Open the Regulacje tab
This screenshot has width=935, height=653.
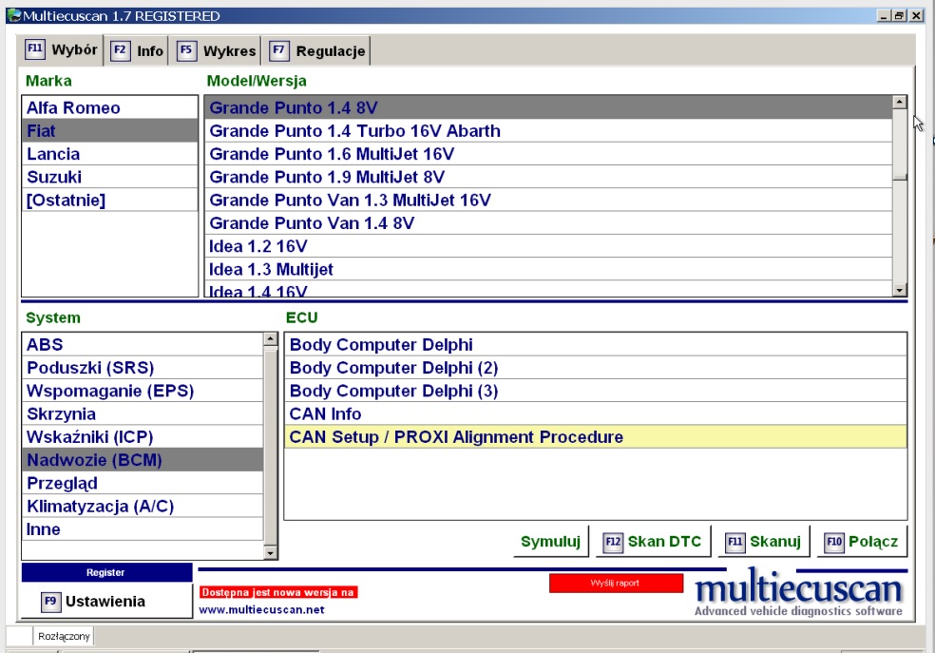pyautogui.click(x=318, y=51)
